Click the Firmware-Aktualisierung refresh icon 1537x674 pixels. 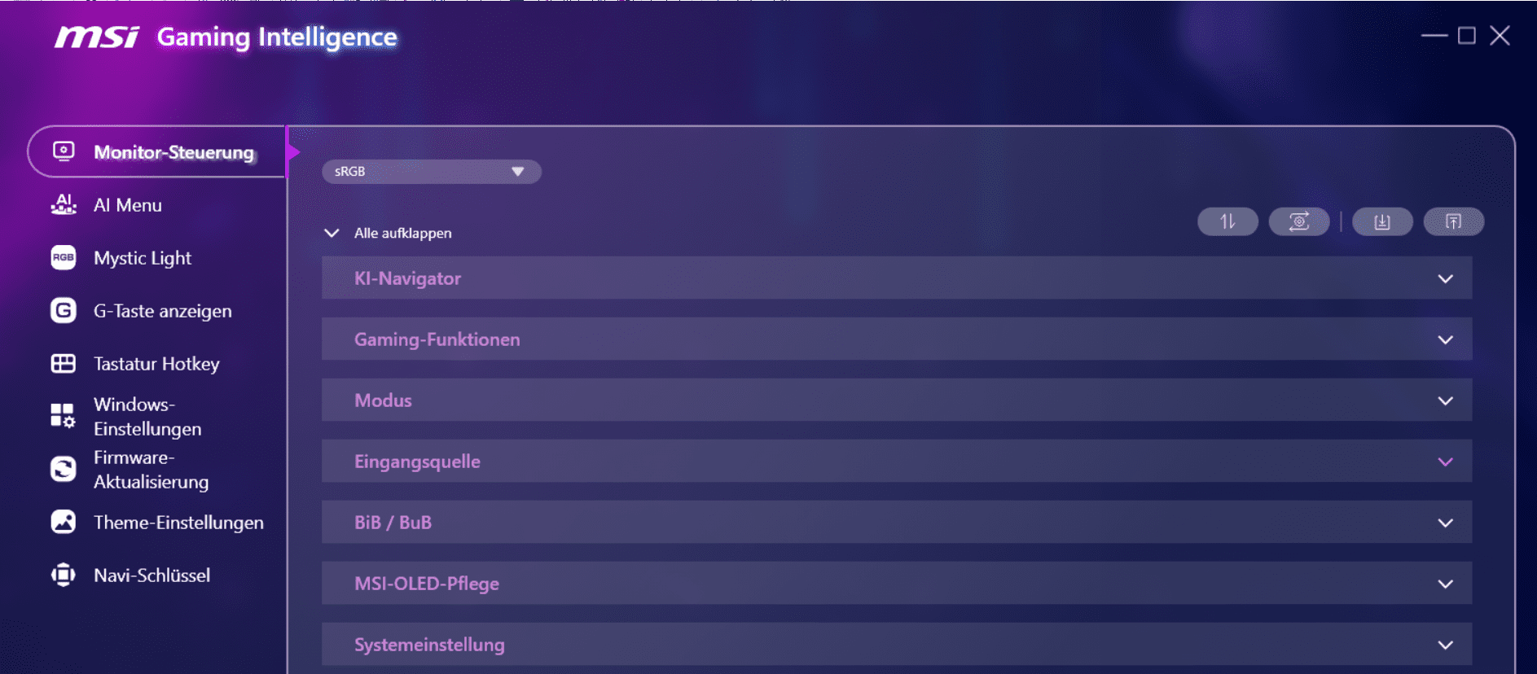[64, 469]
